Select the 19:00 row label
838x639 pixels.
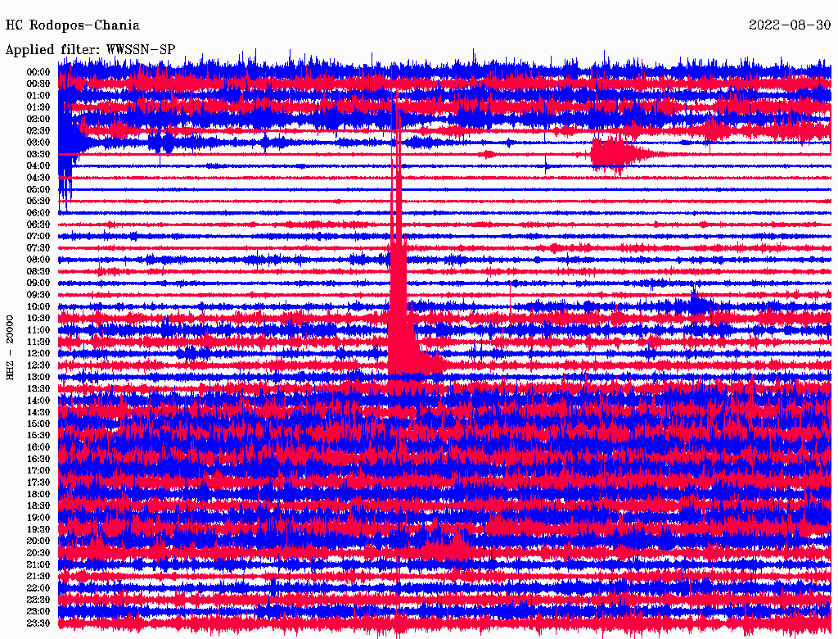[x=38, y=518]
